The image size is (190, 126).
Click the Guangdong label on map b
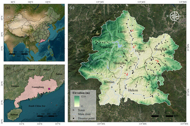tap(38, 87)
